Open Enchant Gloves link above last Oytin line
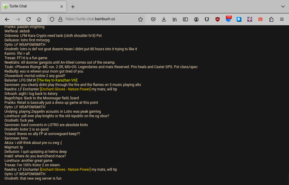This screenshot has width=289, height=185. [x=65, y=170]
